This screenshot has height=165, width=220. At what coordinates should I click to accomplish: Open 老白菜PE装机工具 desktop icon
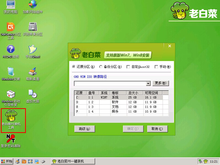11,120
